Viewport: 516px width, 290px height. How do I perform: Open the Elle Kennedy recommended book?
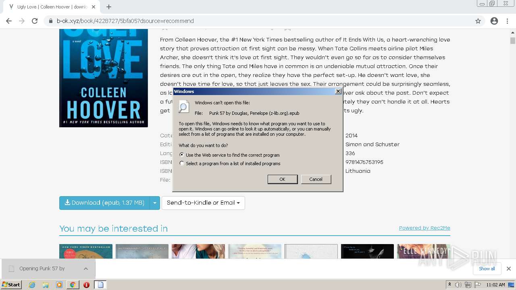point(423,251)
